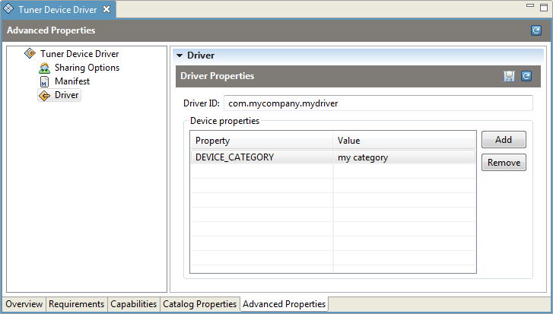Click the Driver ID text field
The width and height of the screenshot is (553, 314).
[x=378, y=103]
